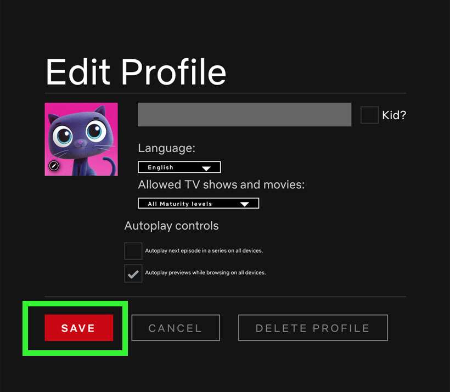Cancel the profile edits

point(175,328)
